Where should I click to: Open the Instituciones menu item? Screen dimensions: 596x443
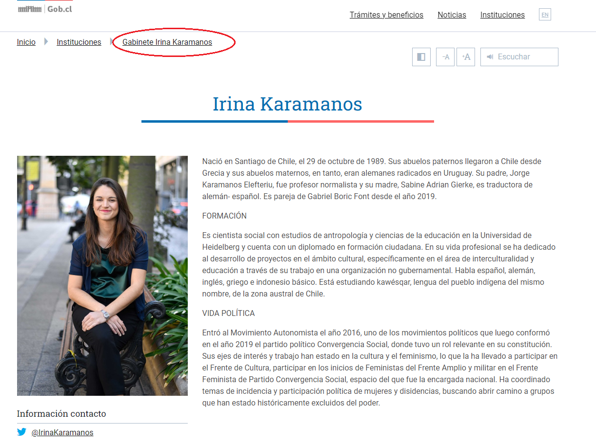[x=502, y=15]
